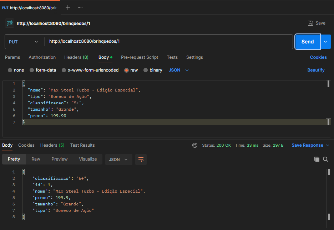The width and height of the screenshot is (334, 230).
Task: Open the request Settings tab
Action: click(x=194, y=57)
